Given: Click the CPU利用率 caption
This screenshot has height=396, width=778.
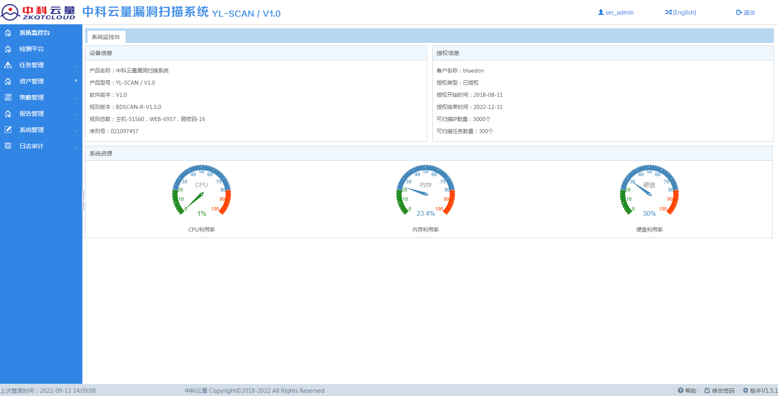Looking at the screenshot, I should coord(201,230).
